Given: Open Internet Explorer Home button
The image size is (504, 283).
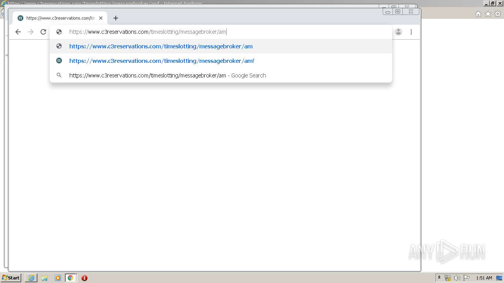Looking at the screenshot, I should [478, 14].
